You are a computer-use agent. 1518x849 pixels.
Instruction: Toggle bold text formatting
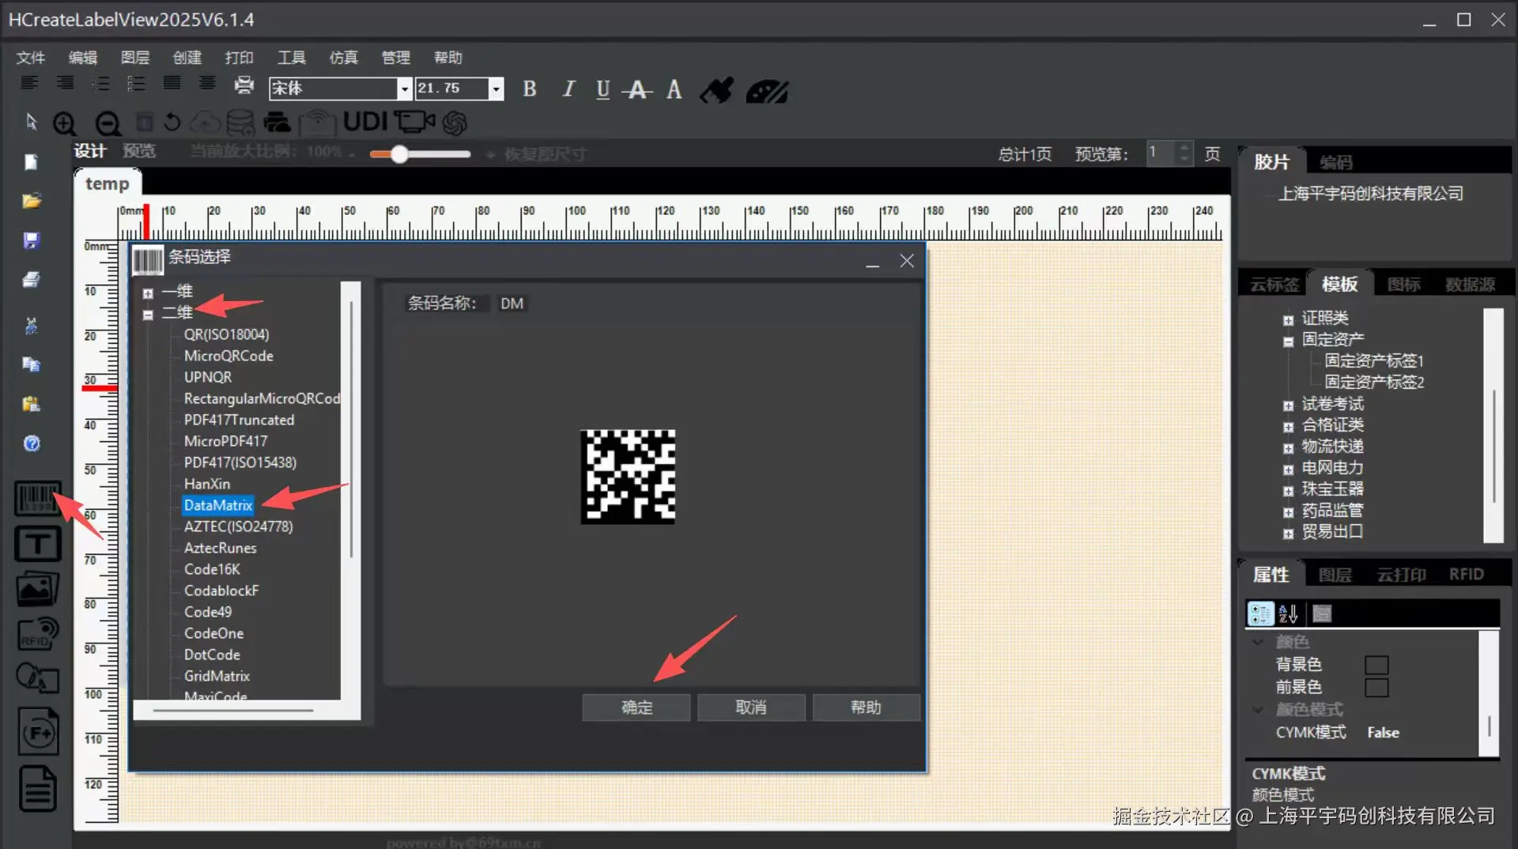[x=530, y=89]
